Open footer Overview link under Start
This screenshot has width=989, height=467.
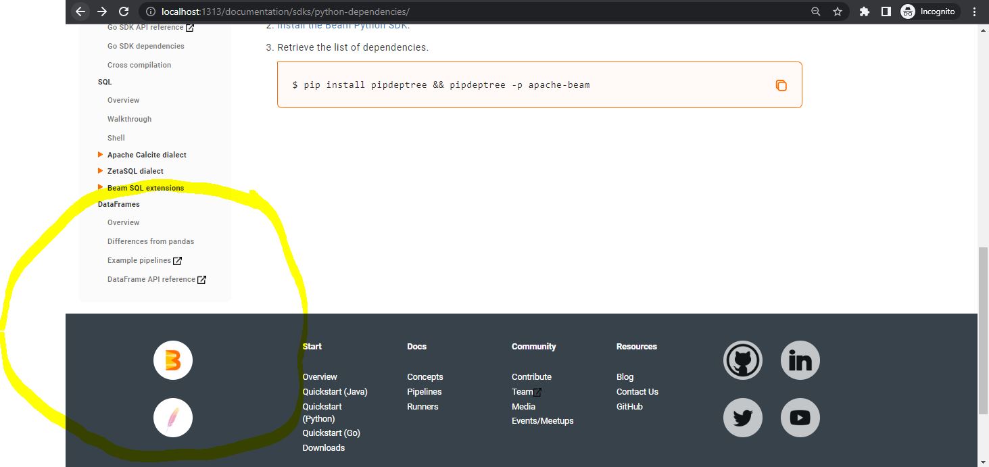[320, 377]
